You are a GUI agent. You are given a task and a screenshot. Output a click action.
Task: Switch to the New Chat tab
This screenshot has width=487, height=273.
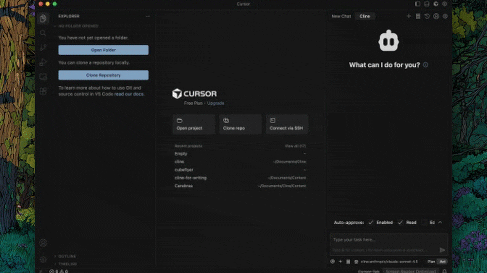(341, 16)
